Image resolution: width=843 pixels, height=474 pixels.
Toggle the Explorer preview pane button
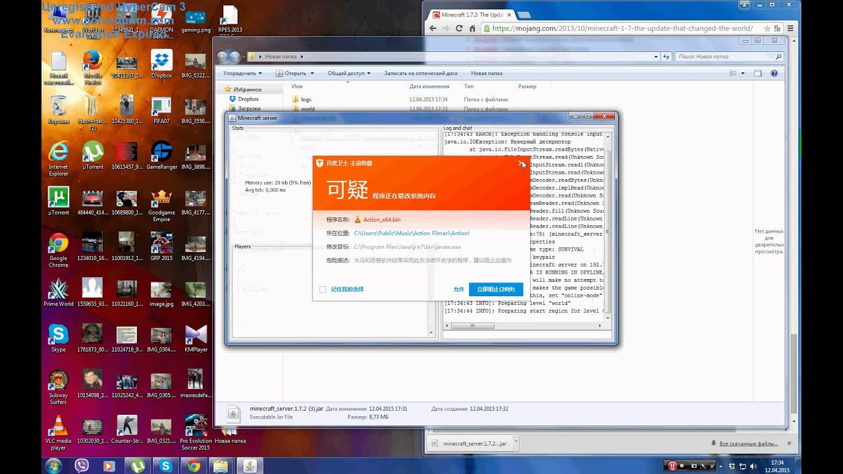point(757,73)
